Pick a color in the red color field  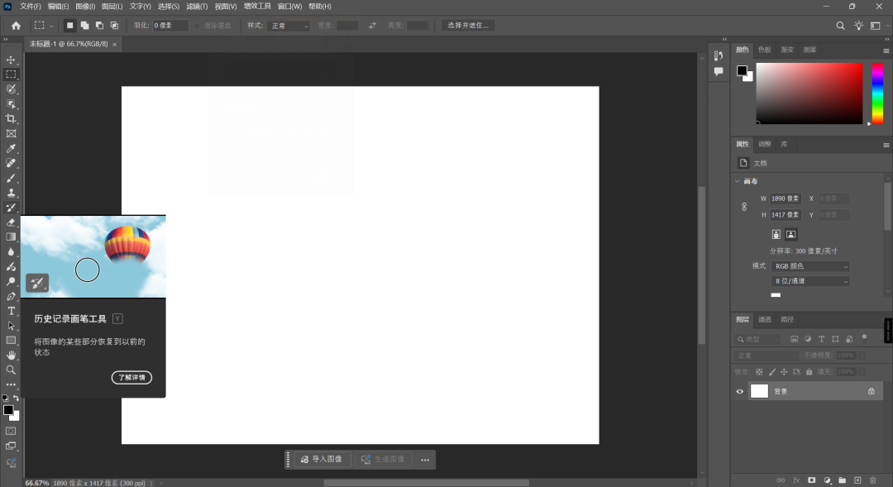point(809,93)
